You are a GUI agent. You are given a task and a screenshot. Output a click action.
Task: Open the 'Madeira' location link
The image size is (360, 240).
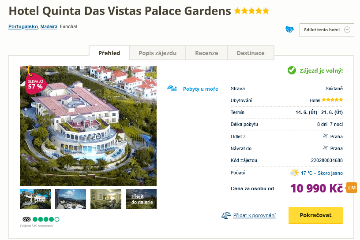pyautogui.click(x=49, y=27)
